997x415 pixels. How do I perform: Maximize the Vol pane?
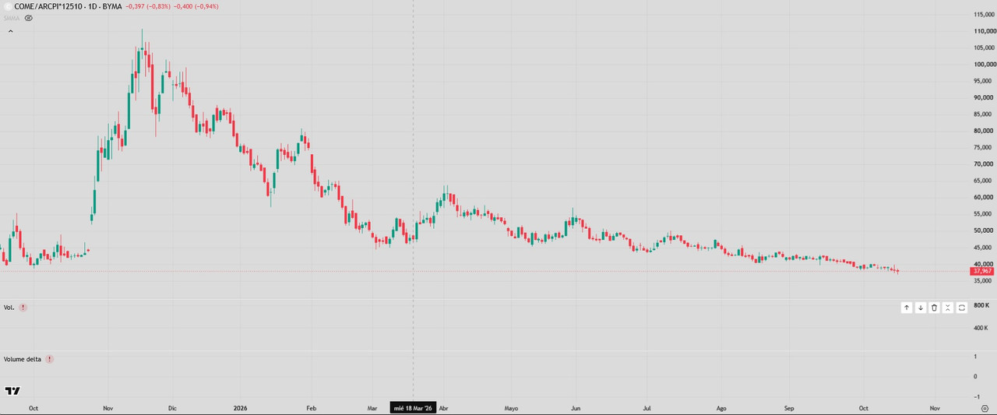coord(962,308)
